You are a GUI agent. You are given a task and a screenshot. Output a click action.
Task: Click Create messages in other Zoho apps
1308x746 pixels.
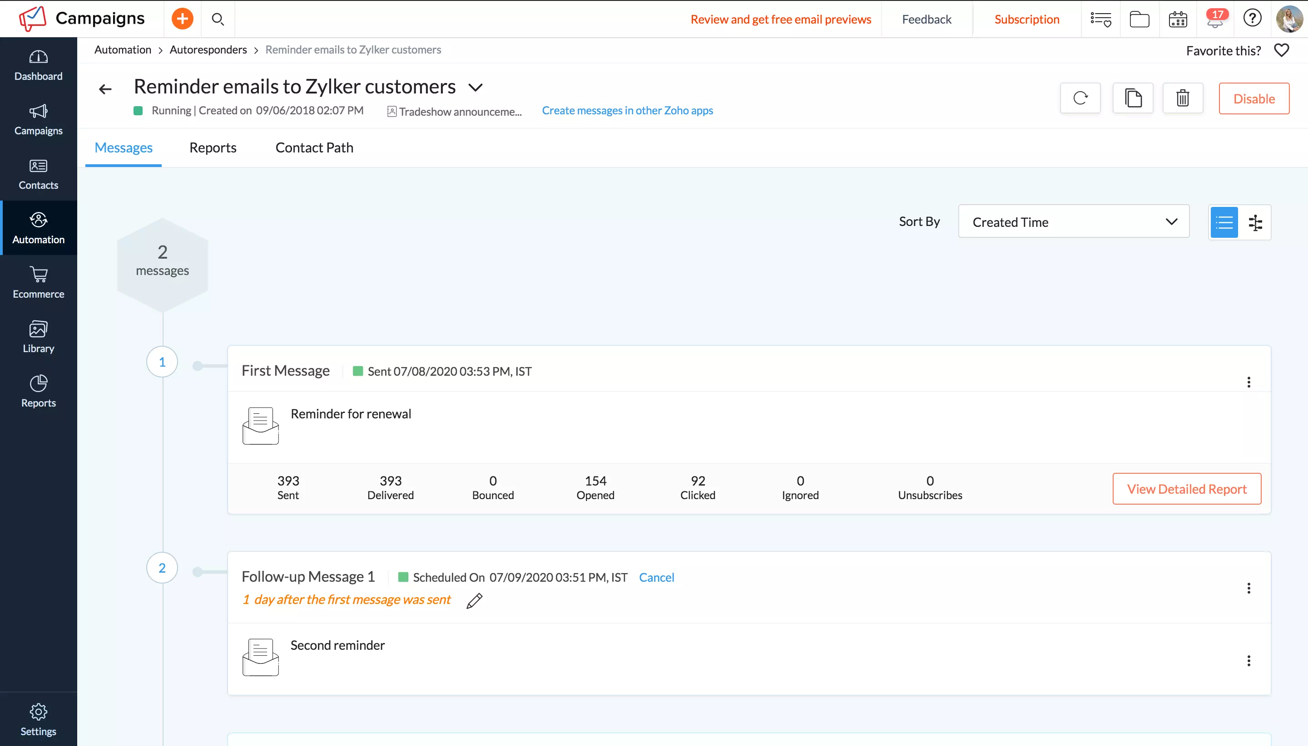[x=627, y=111]
